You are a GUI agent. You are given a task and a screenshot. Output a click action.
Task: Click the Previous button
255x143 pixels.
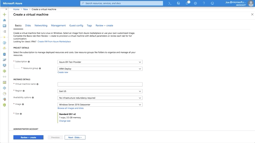pos(55,137)
